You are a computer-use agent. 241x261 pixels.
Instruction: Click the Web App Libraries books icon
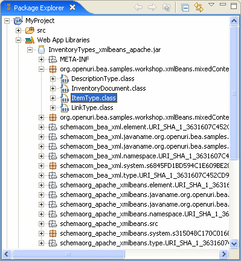[30, 40]
